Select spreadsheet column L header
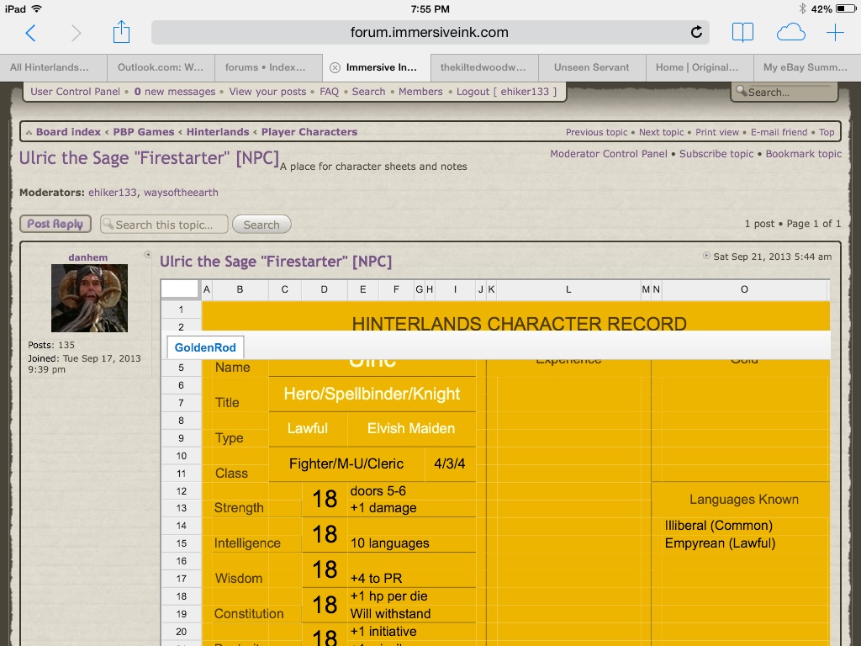The height and width of the screenshot is (646, 861). click(x=568, y=290)
